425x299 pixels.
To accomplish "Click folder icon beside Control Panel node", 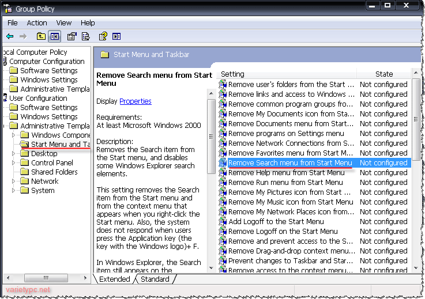I will coord(25,163).
